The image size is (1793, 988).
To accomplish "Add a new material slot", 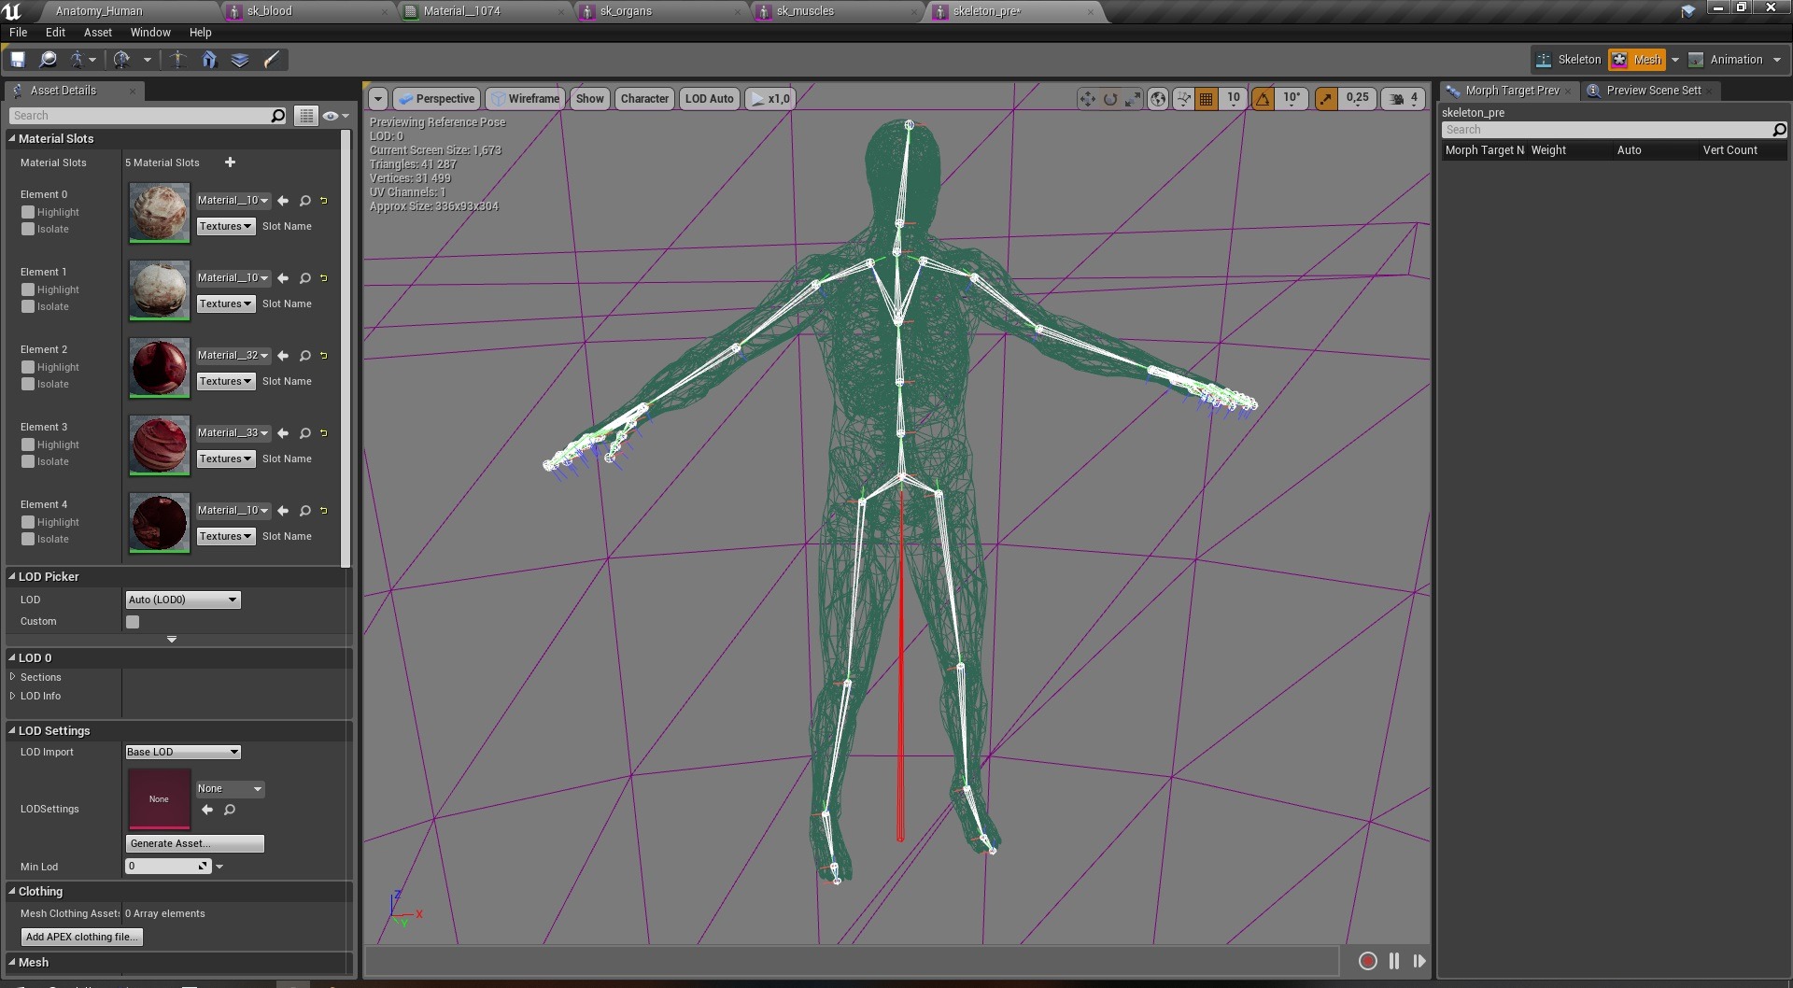I will click(x=230, y=162).
